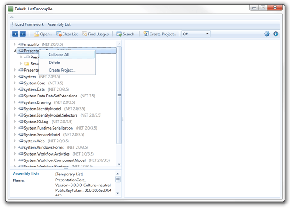Click the Find Usages button label

pyautogui.click(x=98, y=34)
